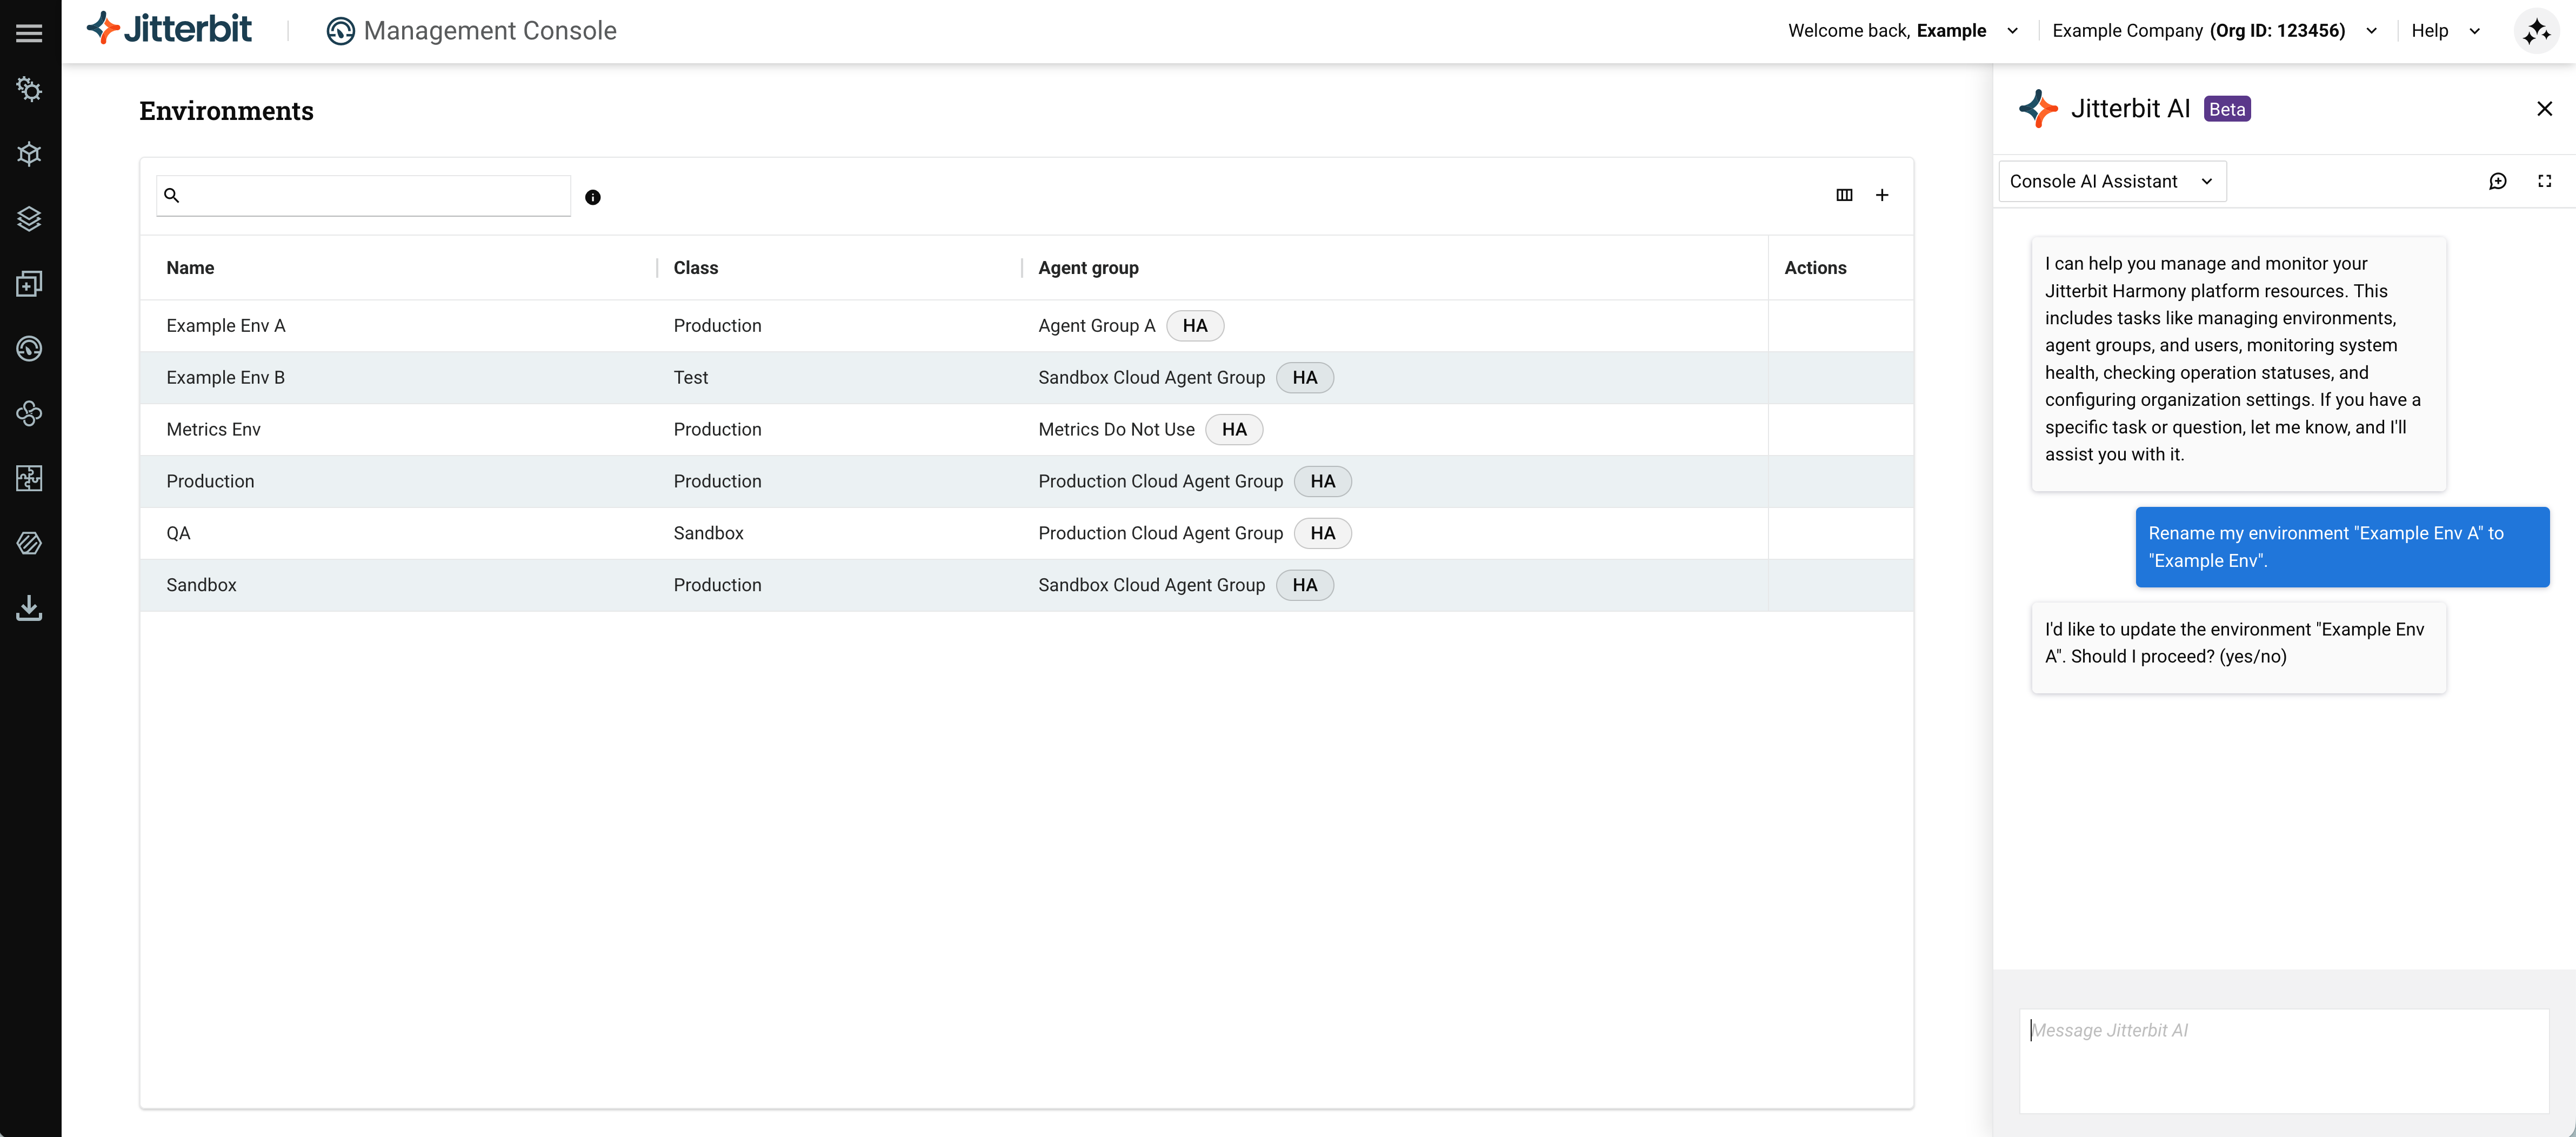Click the Test class cell
Viewport: 2576px width, 1137px height.
click(x=691, y=378)
